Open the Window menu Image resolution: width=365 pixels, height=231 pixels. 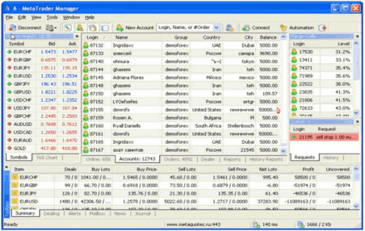(x=71, y=17)
